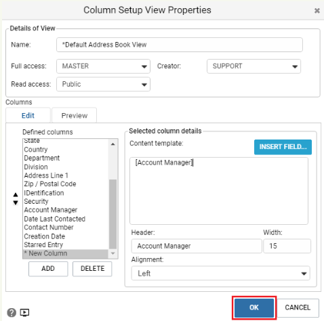Expand the Read access dropdown
The height and width of the screenshot is (321, 324).
tap(103, 84)
